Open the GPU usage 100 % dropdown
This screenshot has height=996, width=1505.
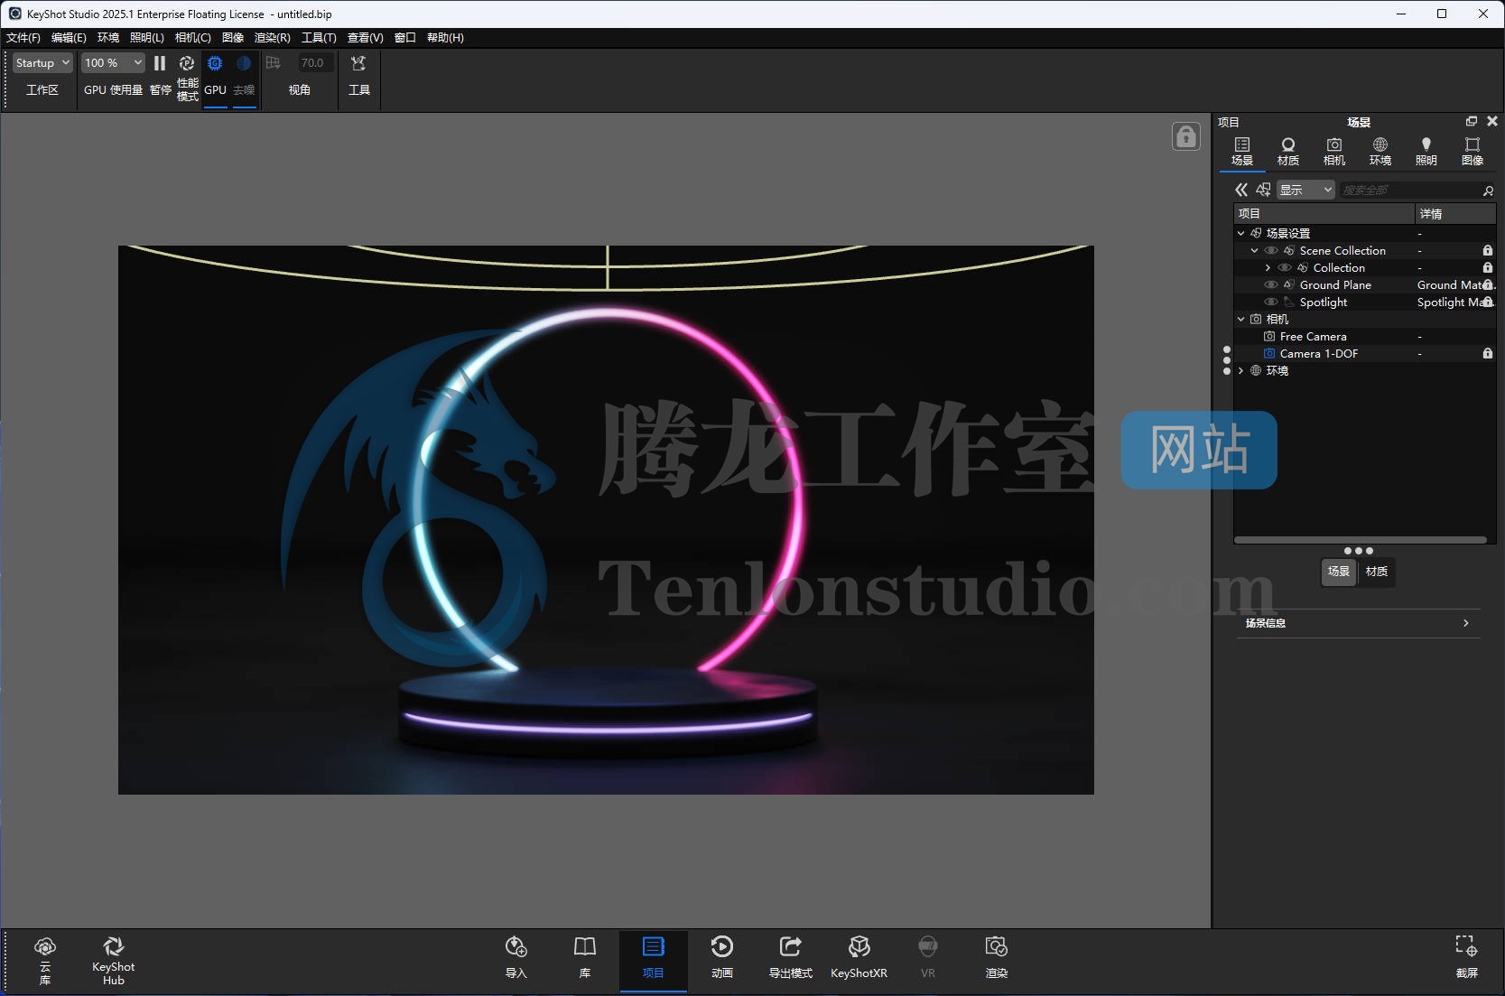[113, 63]
